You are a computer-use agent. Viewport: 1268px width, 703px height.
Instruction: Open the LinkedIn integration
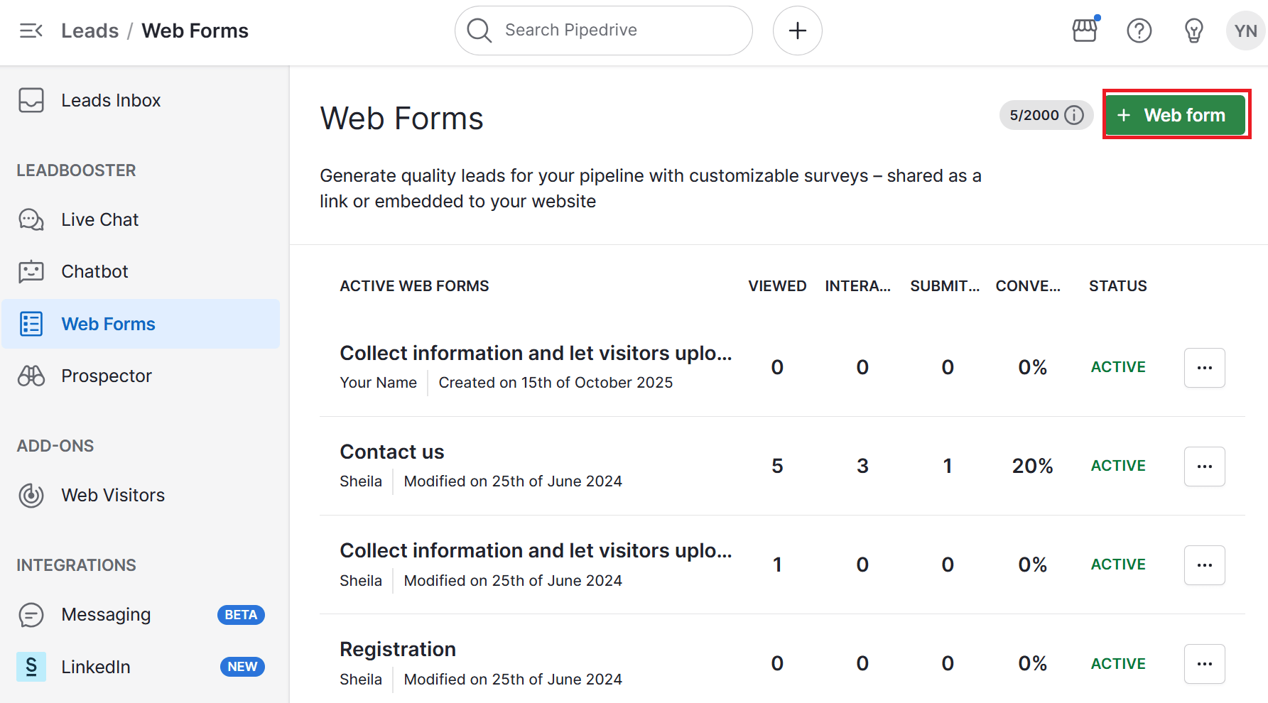(95, 667)
